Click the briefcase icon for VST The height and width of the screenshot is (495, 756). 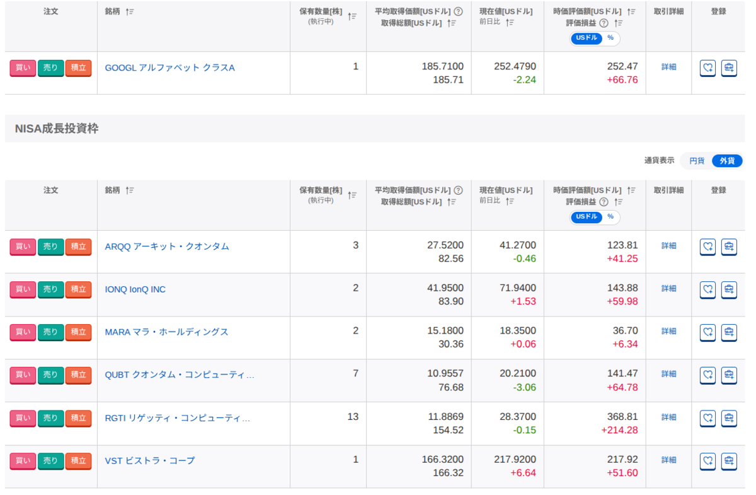[x=729, y=462]
